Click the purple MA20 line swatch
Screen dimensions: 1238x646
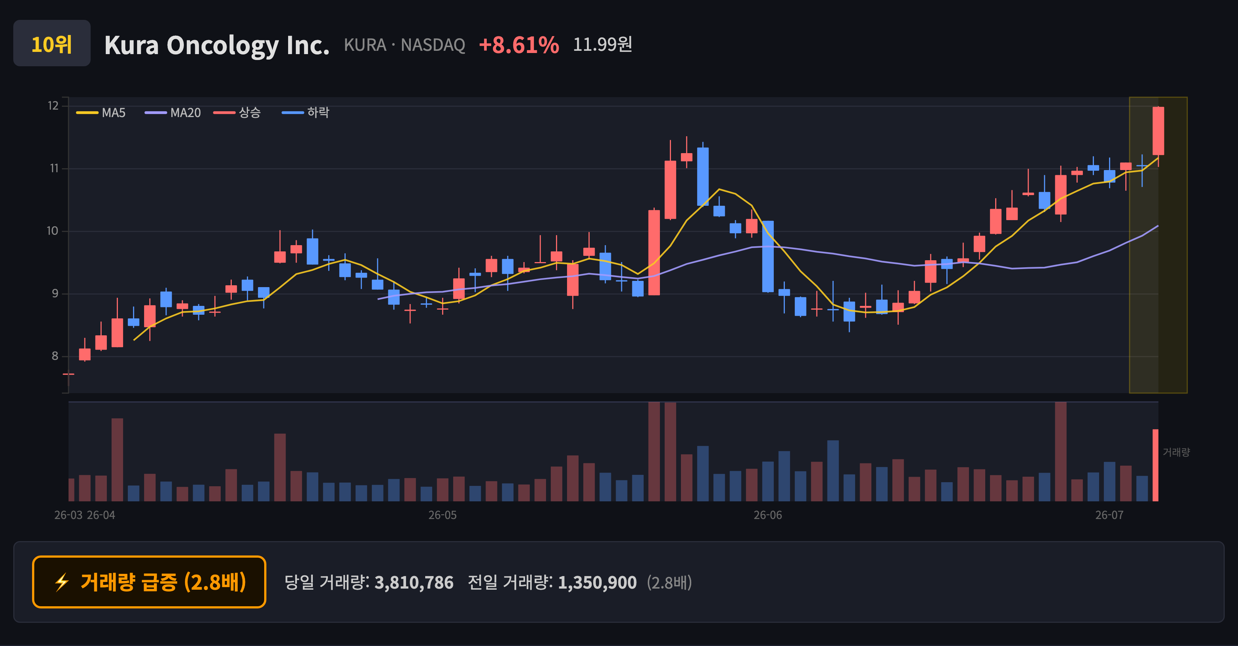pos(156,113)
